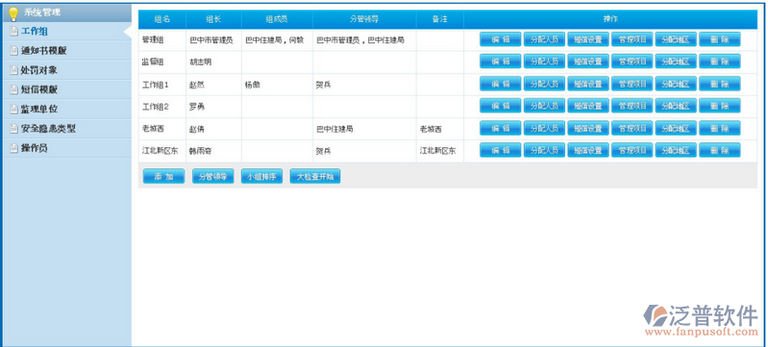
Task: Click the 添加 button below the table
Action: [x=163, y=177]
